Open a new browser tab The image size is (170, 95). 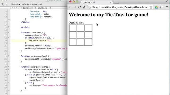116,2
